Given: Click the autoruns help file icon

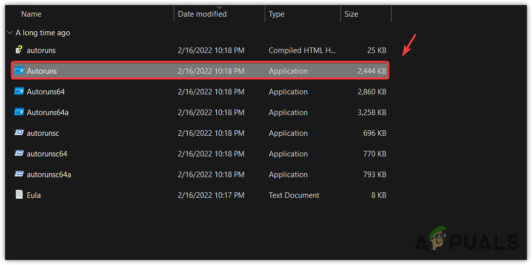Looking at the screenshot, I should (19, 50).
